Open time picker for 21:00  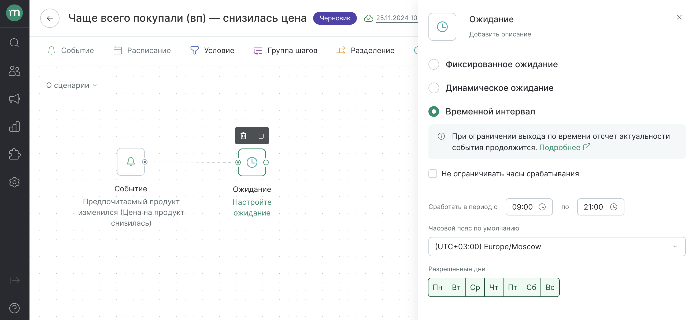coord(614,207)
